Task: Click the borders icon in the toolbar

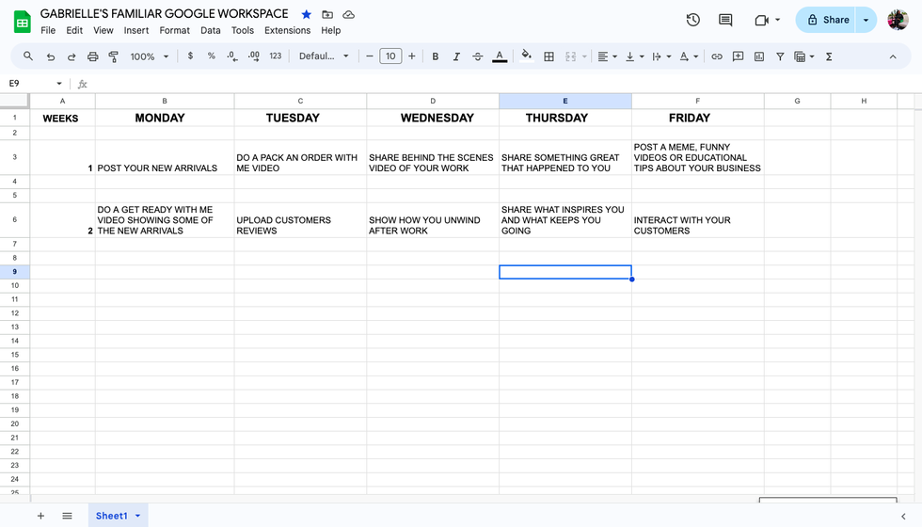Action: click(549, 56)
